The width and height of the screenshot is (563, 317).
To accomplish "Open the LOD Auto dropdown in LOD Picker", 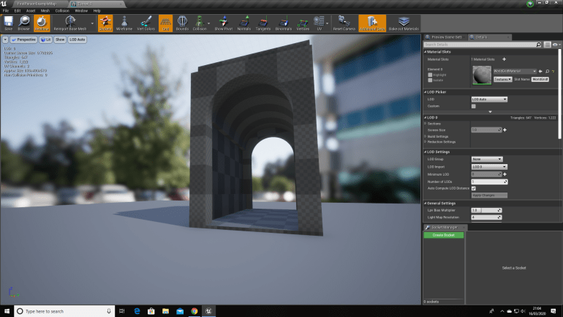I will pyautogui.click(x=489, y=99).
